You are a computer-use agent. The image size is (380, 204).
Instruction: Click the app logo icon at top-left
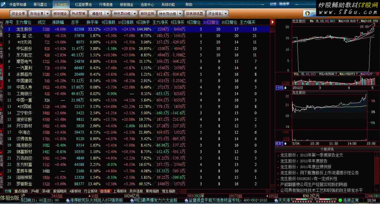click(3, 4)
